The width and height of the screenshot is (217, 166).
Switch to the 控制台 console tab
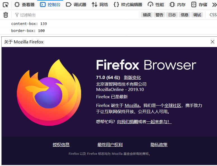coord(50,5)
